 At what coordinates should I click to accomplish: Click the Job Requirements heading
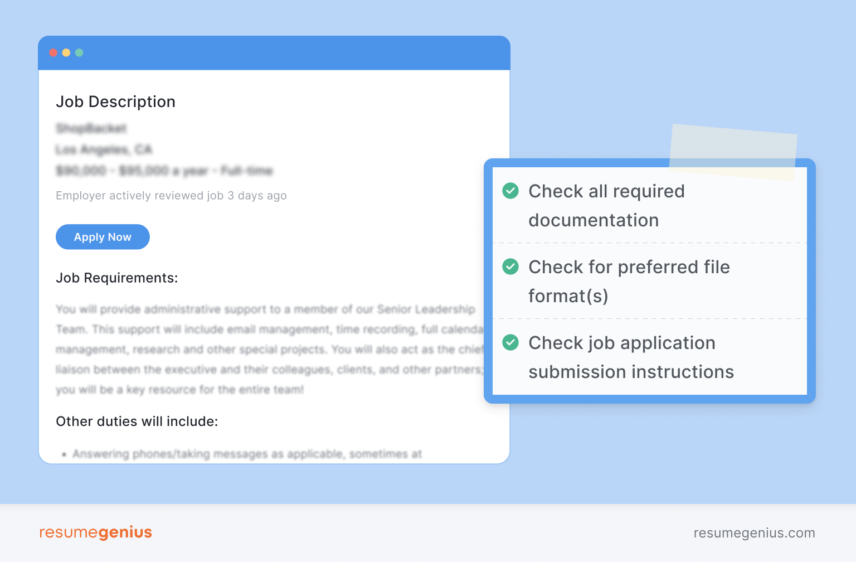117,278
